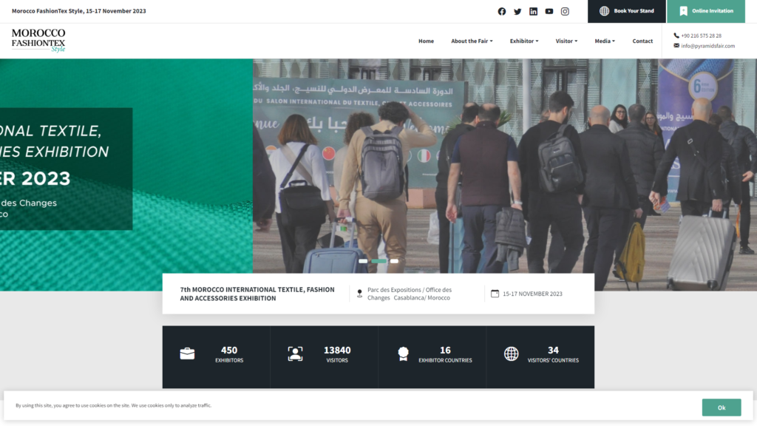The height and width of the screenshot is (426, 757).
Task: Go to the first slide indicator
Action: click(363, 261)
